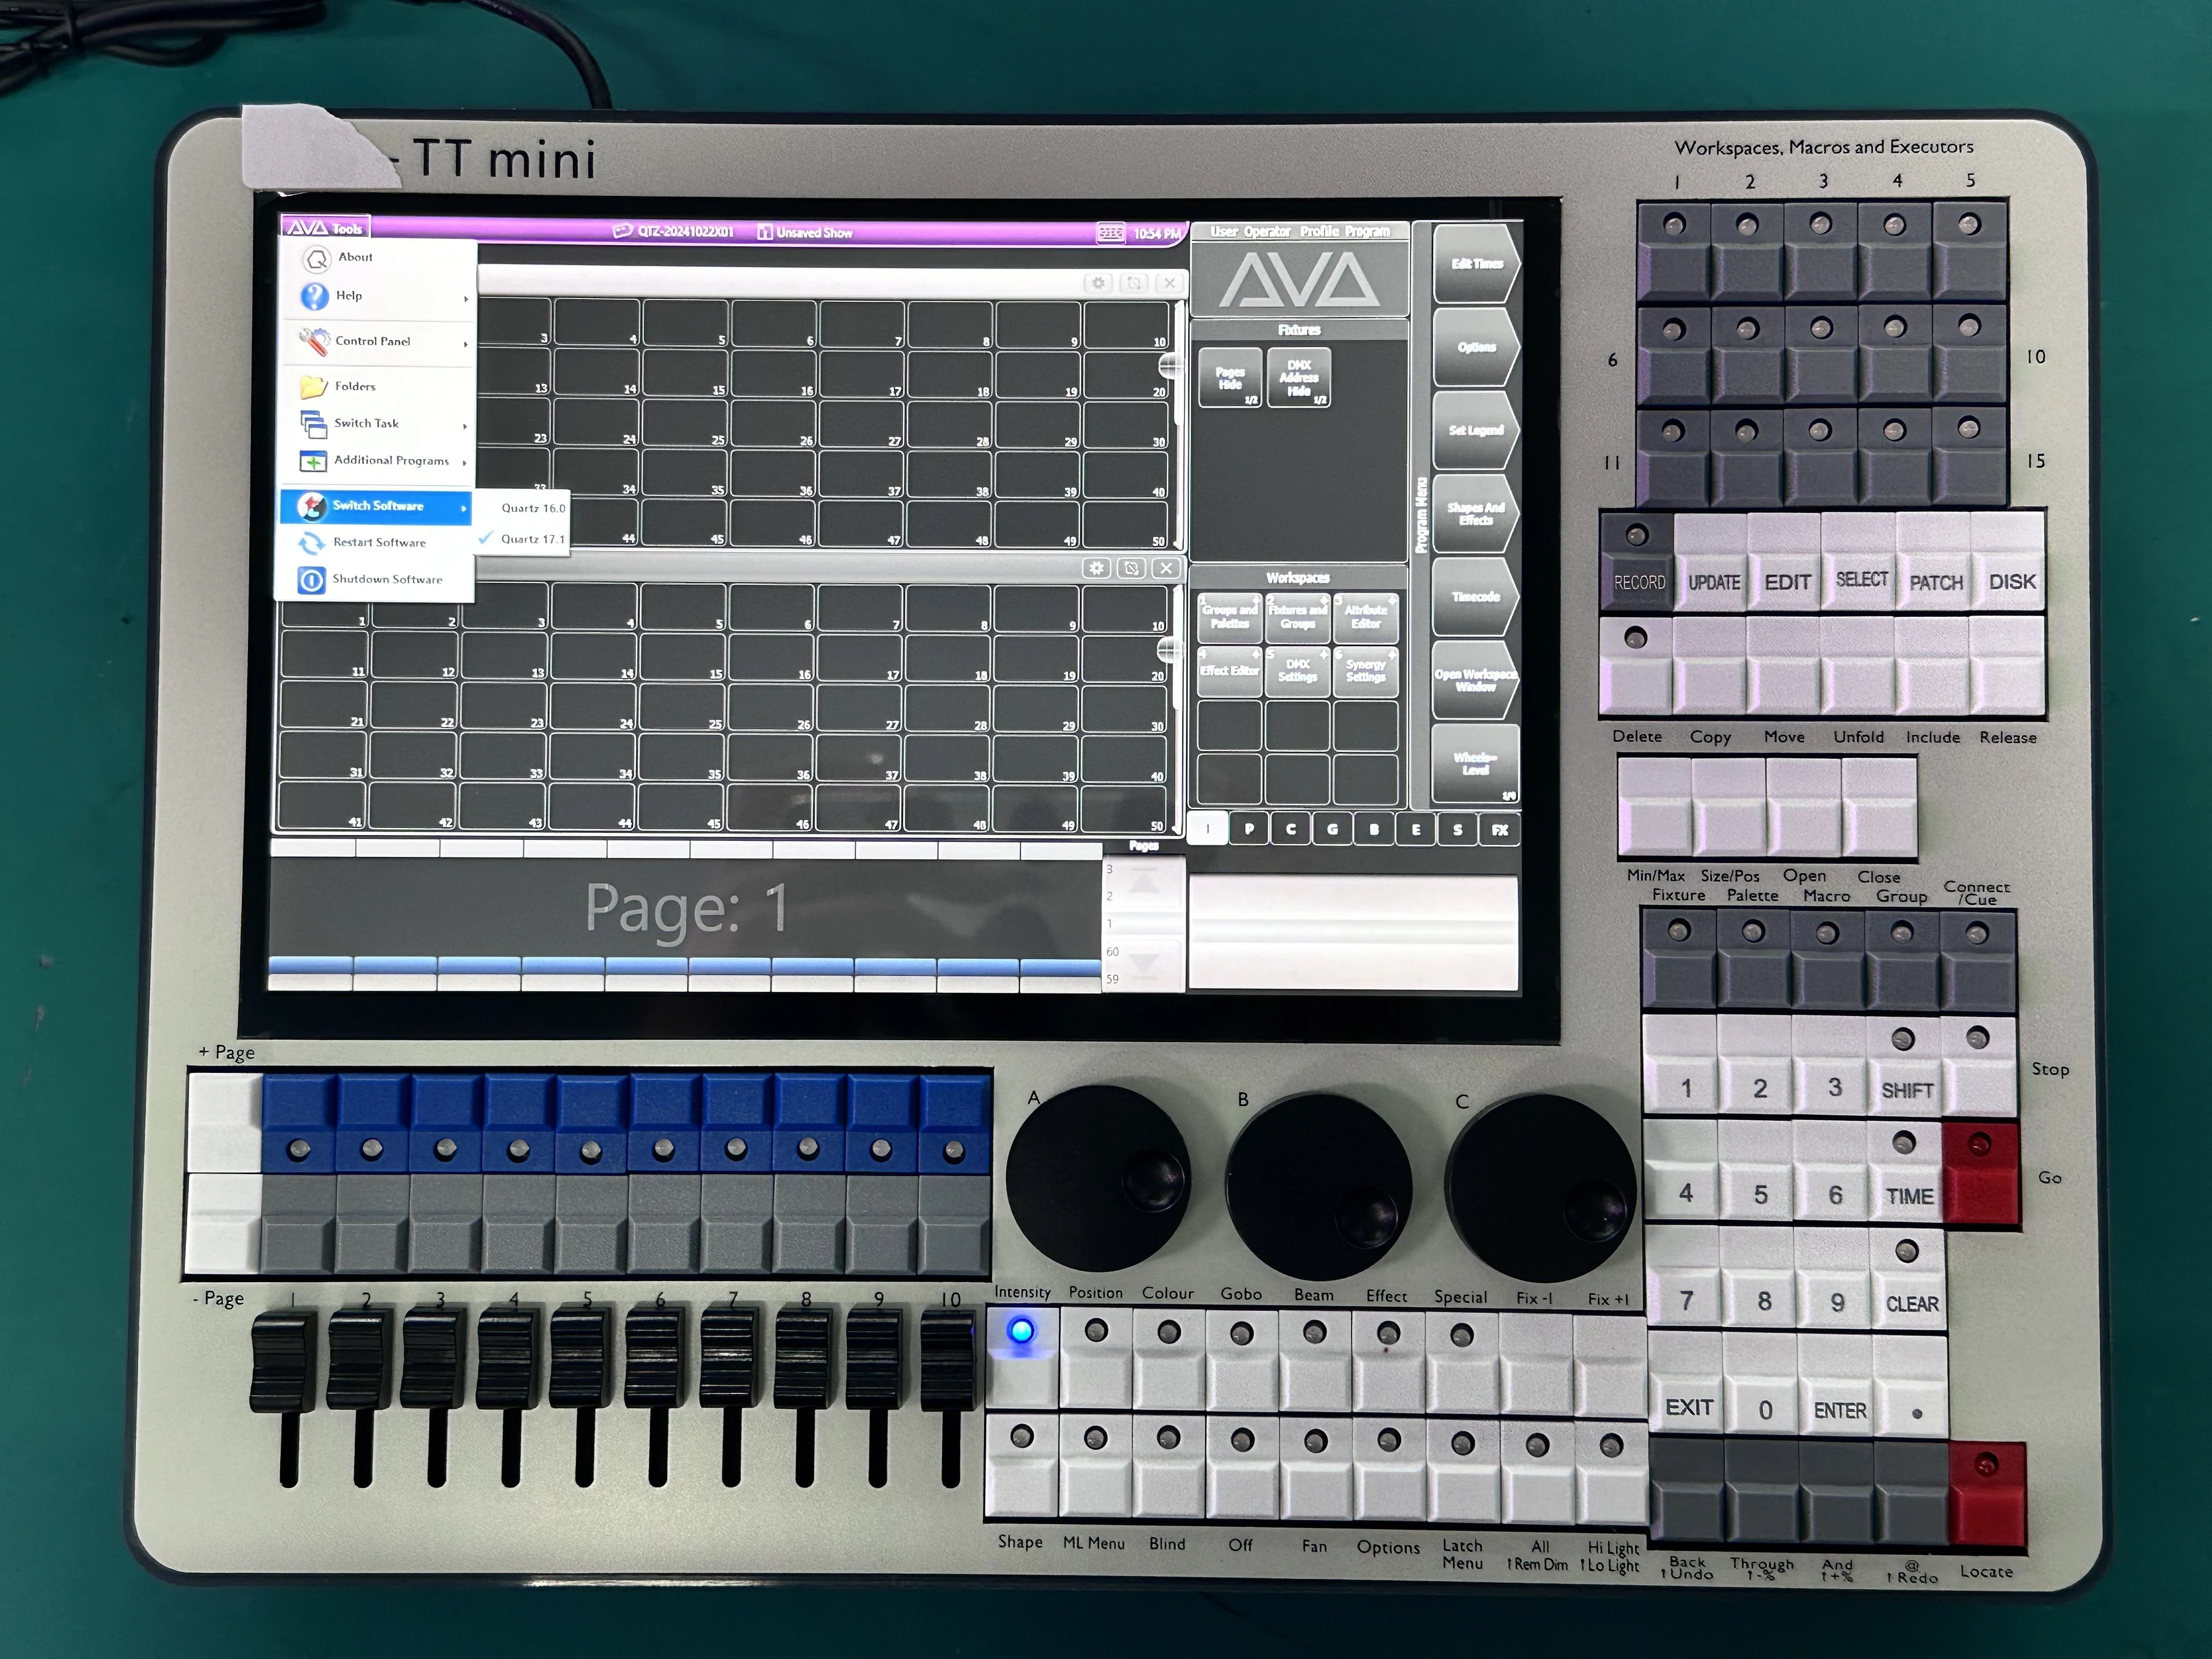Open the About menu entry
This screenshot has height=1659, width=2212.
(354, 258)
